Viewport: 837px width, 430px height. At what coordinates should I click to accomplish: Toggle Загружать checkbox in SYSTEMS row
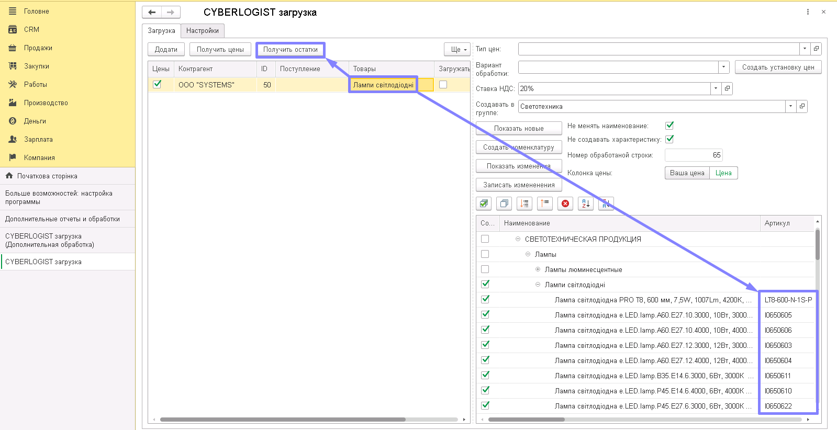tap(443, 84)
